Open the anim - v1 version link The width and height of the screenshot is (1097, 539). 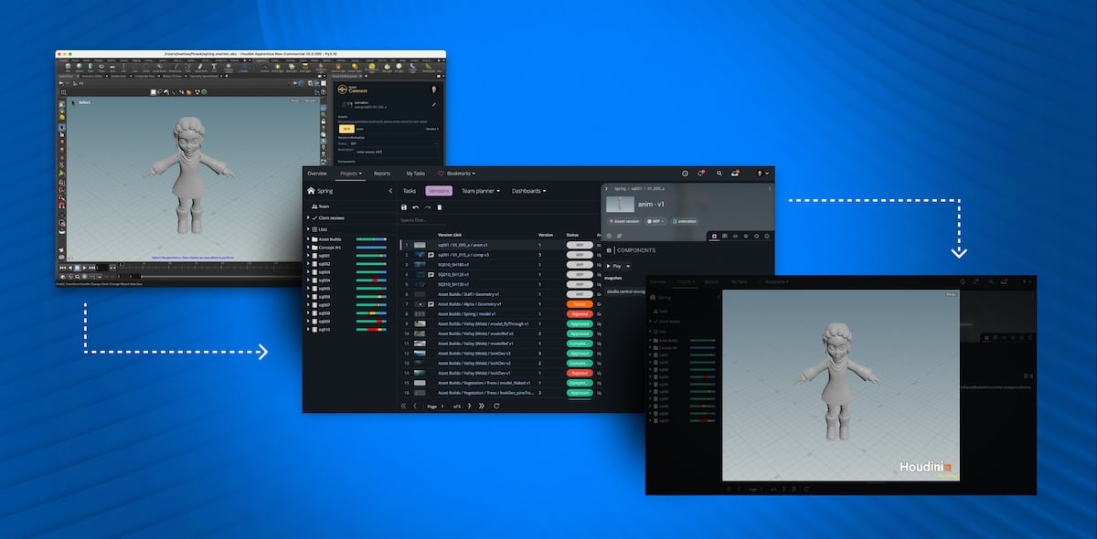pos(462,244)
